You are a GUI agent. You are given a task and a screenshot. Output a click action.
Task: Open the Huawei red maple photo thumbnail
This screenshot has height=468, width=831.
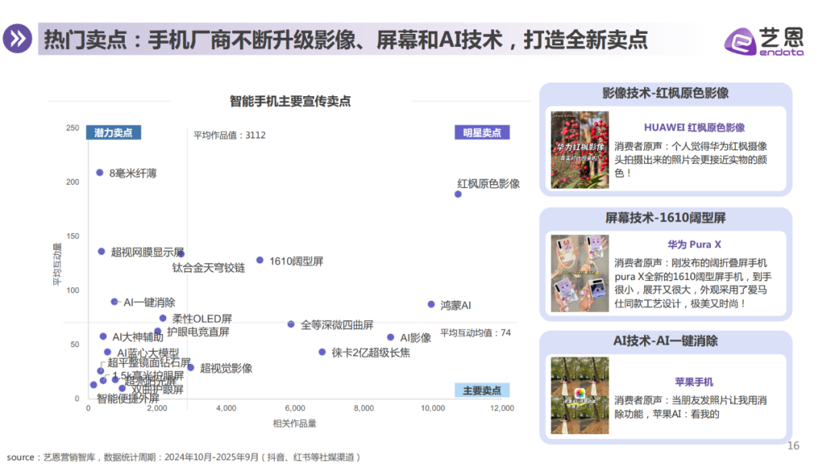click(x=580, y=150)
